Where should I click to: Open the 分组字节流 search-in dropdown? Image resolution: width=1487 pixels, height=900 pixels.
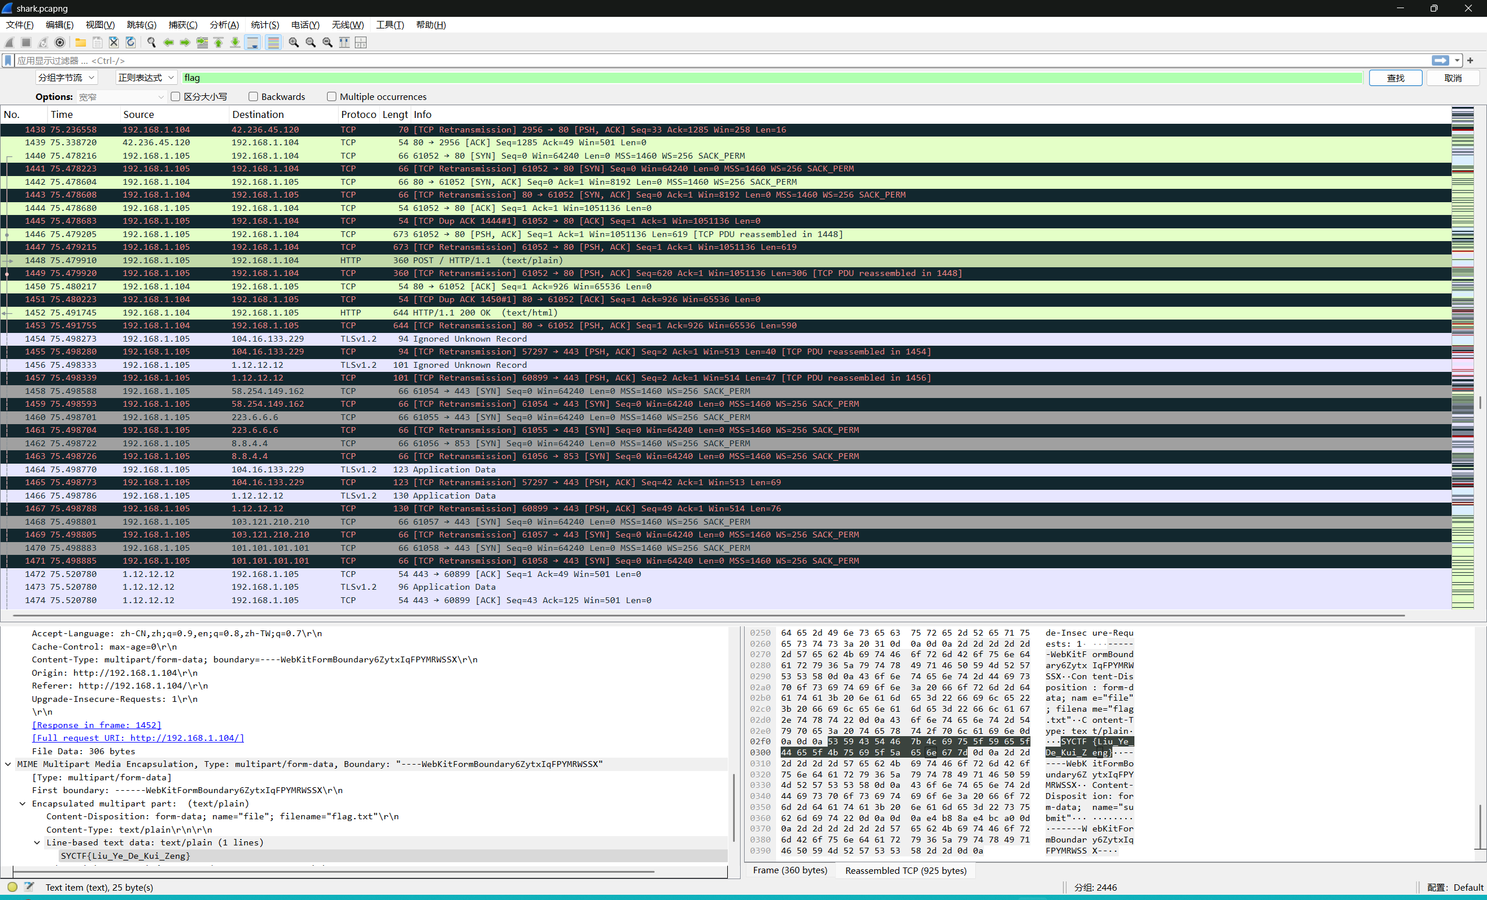66,78
